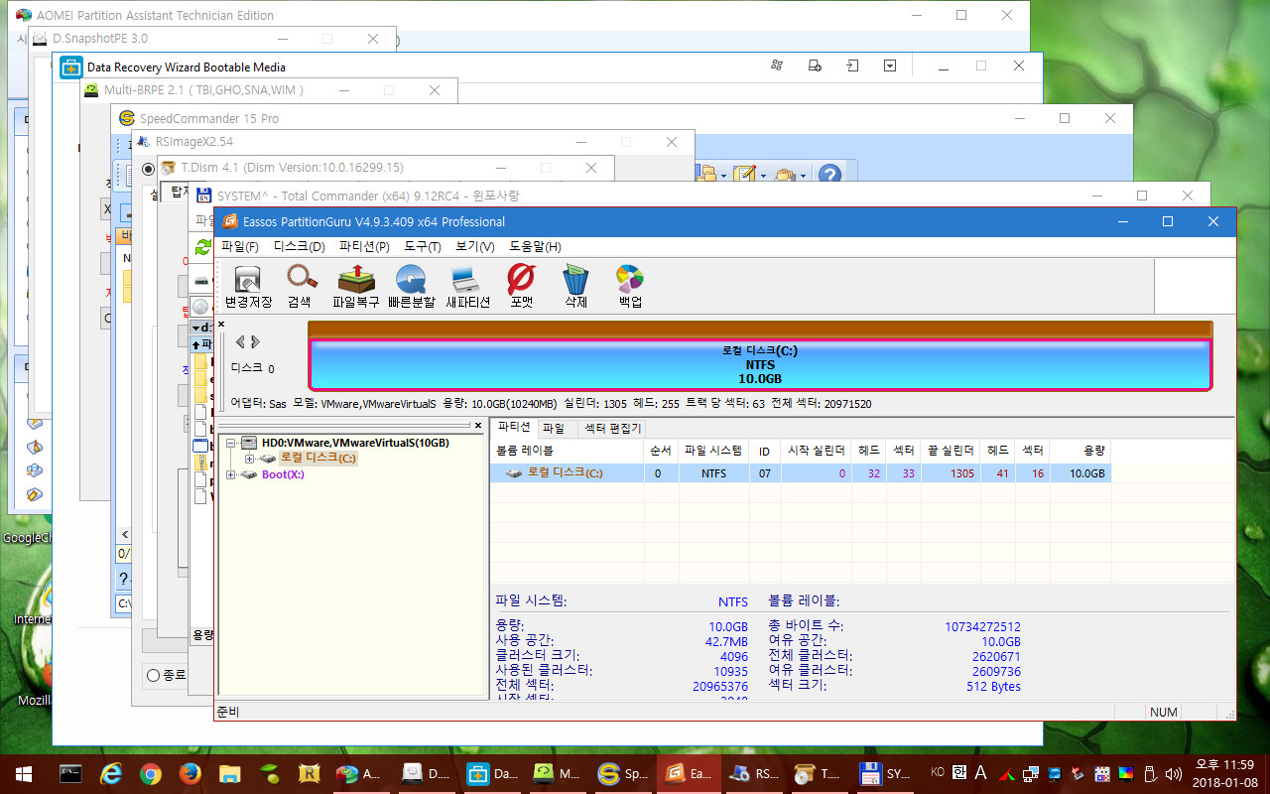Click the 백업 (Backup) colorful disc icon
Image resolution: width=1270 pixels, height=794 pixels.
pos(630,287)
